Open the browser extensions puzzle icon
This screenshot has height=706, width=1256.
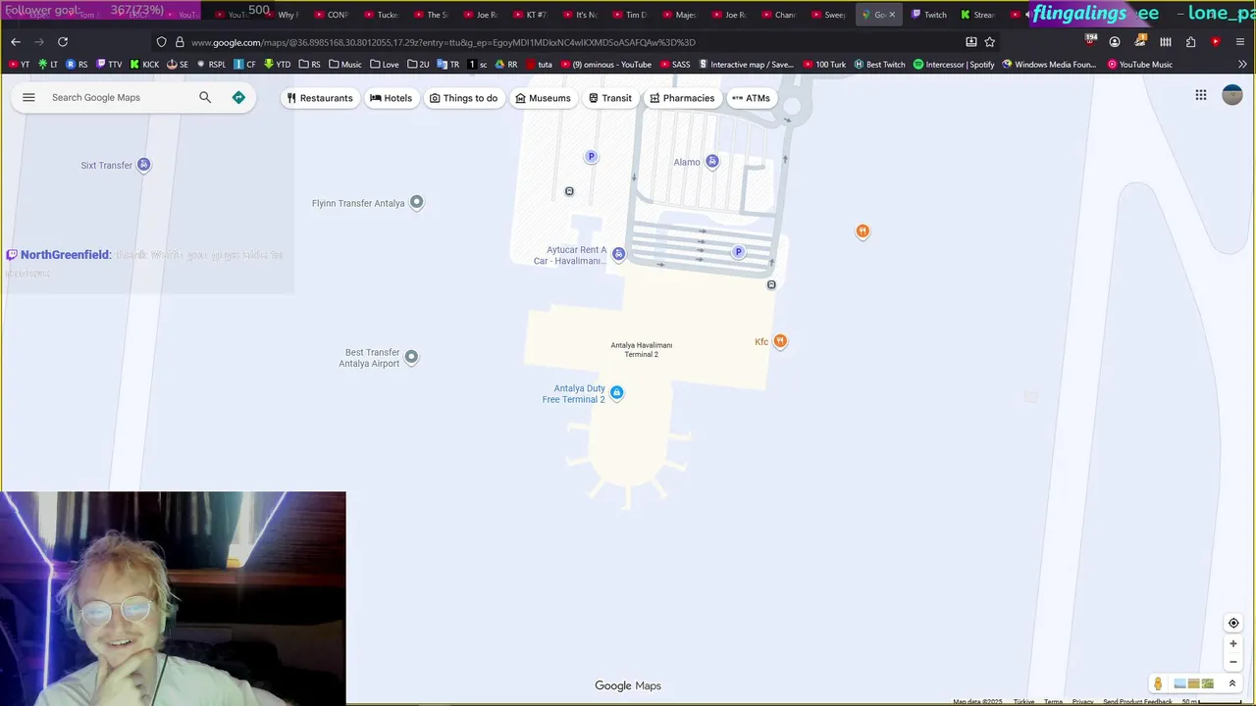pyautogui.click(x=1190, y=42)
